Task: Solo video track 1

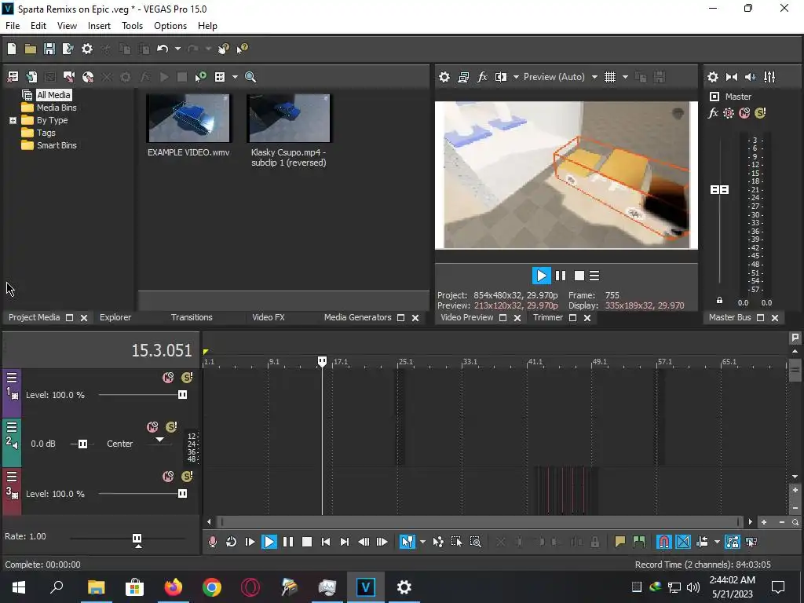Action: (187, 378)
